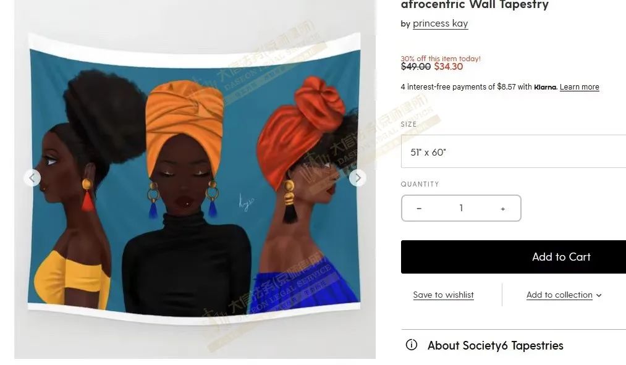Open the Klarna Learn more link
The height and width of the screenshot is (365, 626).
tap(579, 87)
